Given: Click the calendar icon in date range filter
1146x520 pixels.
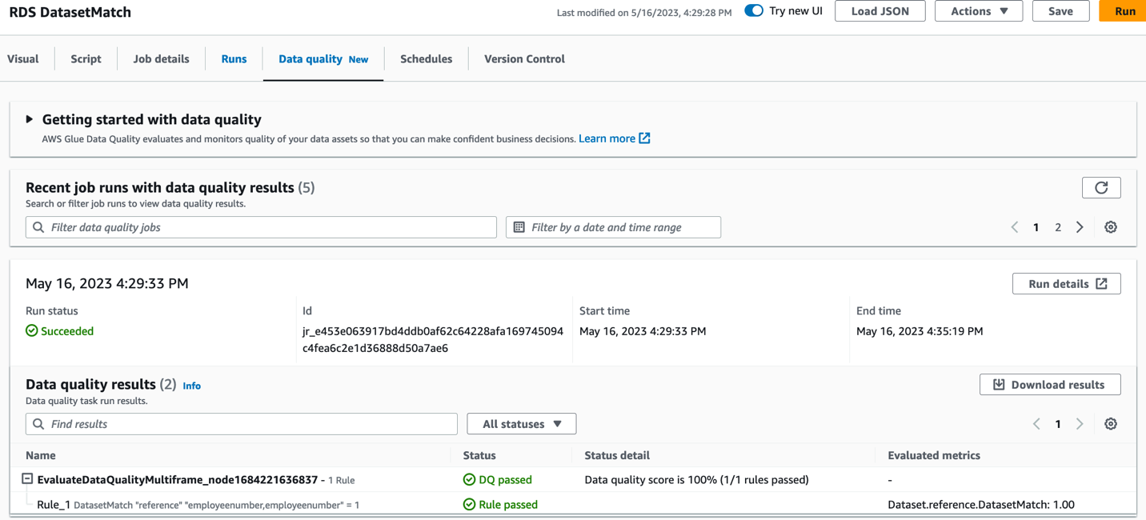Looking at the screenshot, I should coord(519,227).
